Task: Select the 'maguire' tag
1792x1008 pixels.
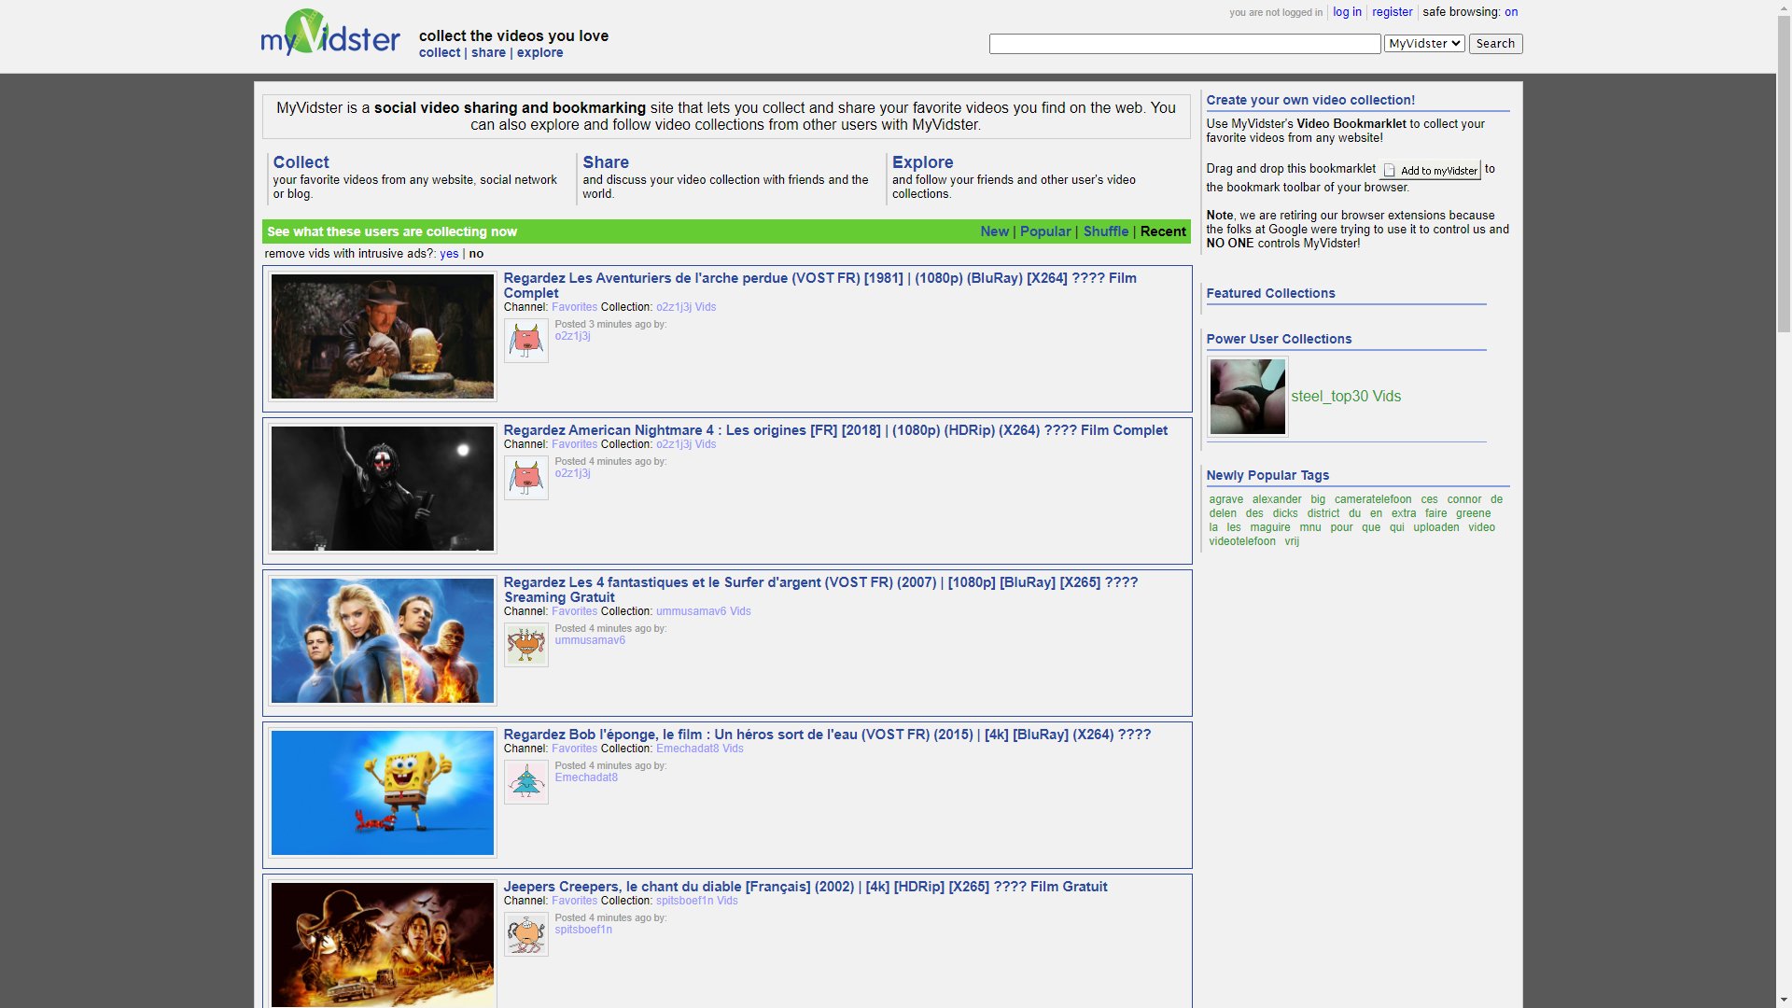Action: coord(1269,527)
